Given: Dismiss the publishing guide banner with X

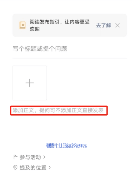Looking at the screenshot, I should pos(117,25).
